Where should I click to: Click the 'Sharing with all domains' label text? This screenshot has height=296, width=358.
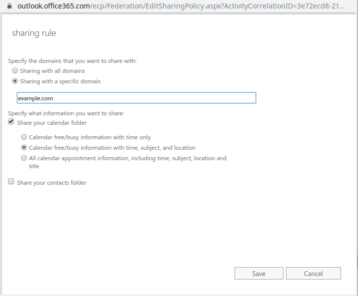click(52, 71)
